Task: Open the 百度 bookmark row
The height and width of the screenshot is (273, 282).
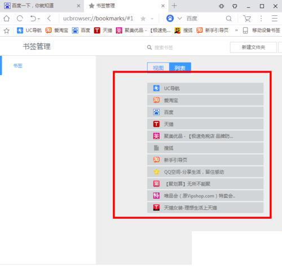Action: [205, 112]
